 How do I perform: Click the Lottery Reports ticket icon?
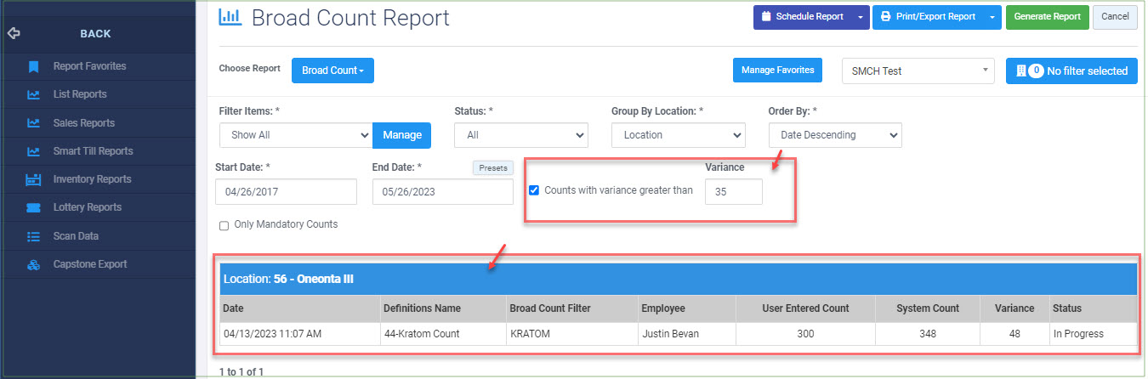[33, 207]
